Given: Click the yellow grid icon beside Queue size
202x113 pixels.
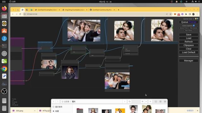Looking at the screenshot, I should tap(196, 19).
